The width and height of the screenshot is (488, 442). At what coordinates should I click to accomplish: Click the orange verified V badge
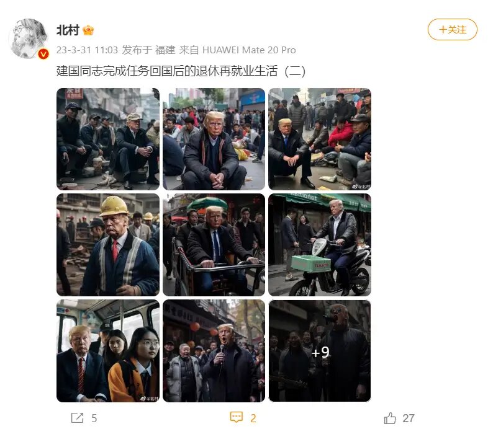[43, 55]
